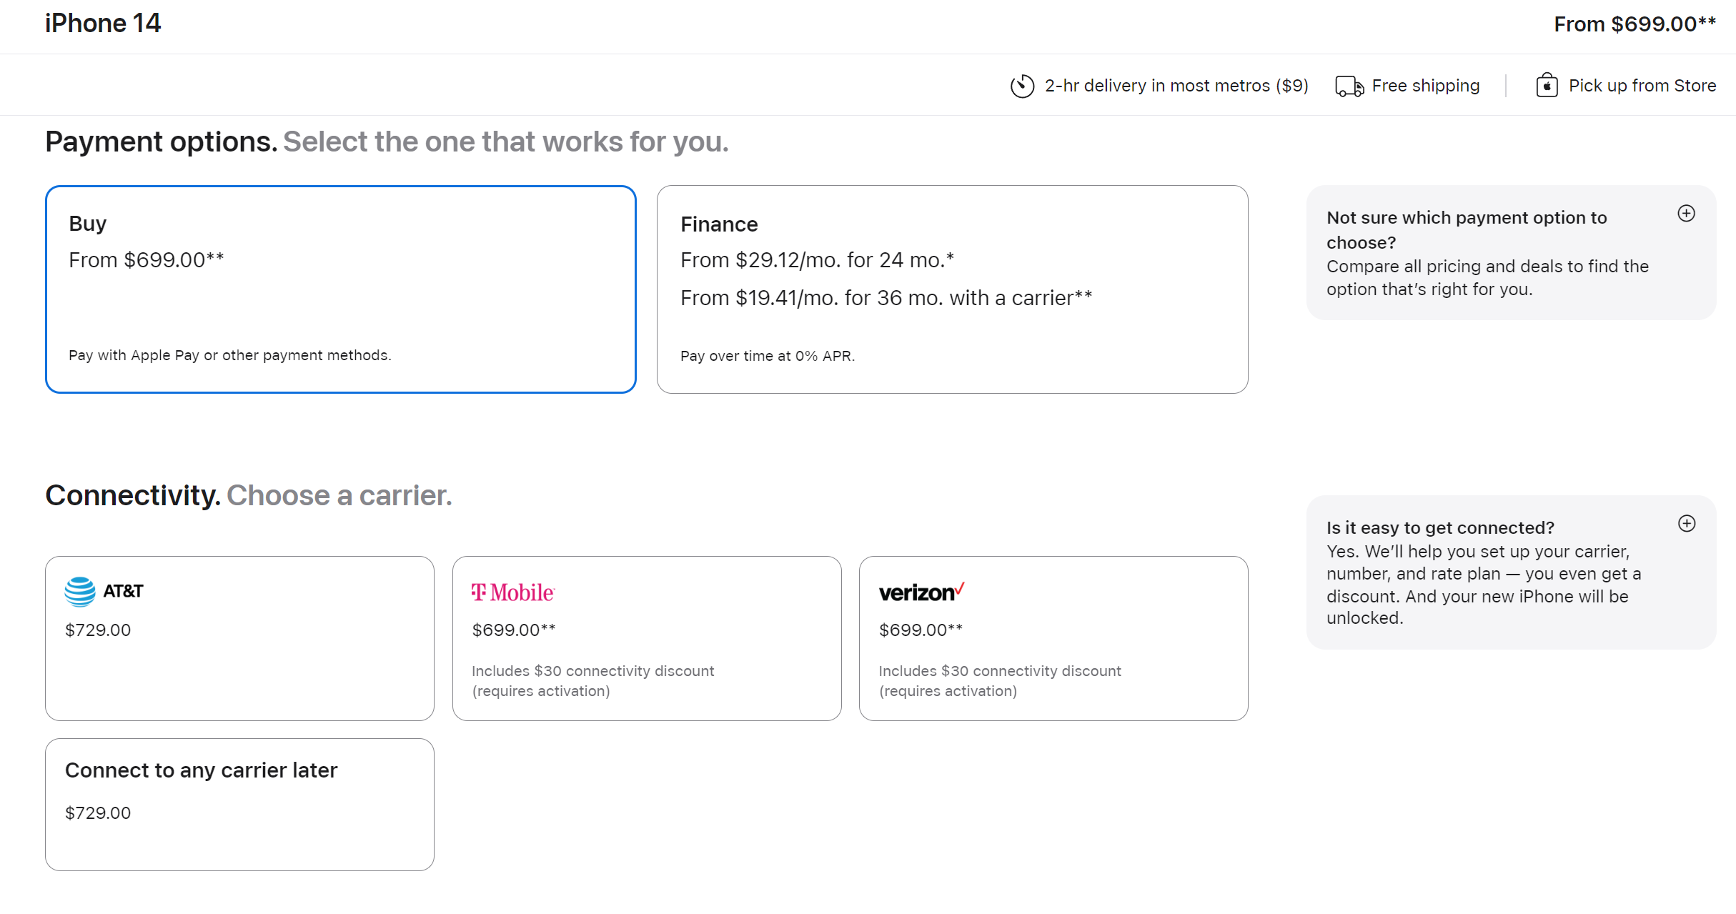Click 'Not sure which payment option to choose?' heading
1736x914 pixels.
point(1467,230)
